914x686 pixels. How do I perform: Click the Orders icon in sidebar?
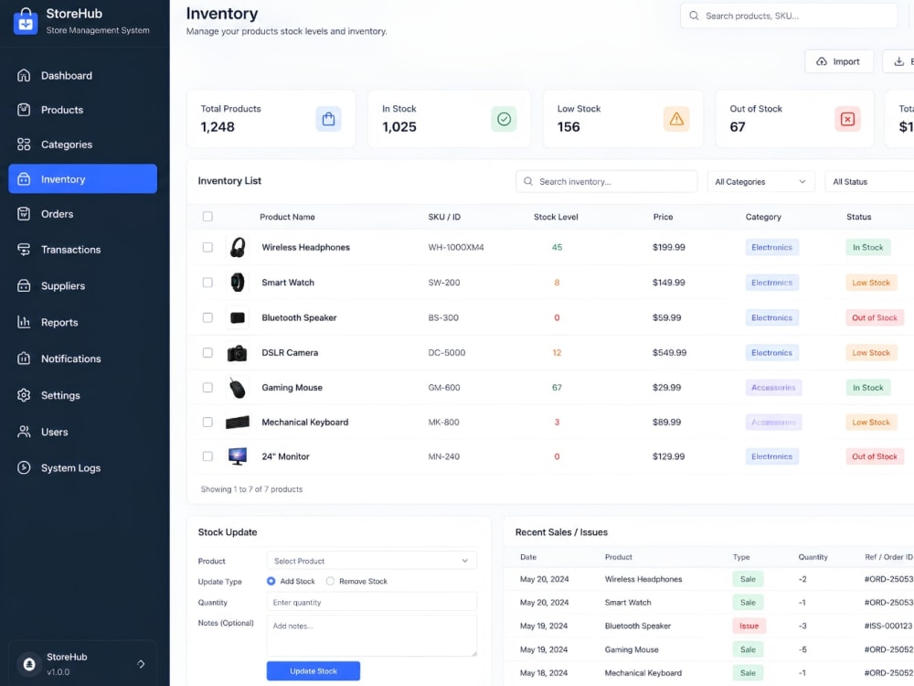pos(24,214)
